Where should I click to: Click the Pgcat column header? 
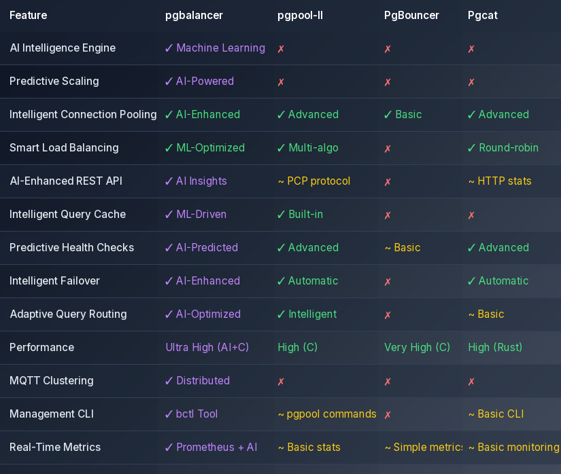point(483,15)
